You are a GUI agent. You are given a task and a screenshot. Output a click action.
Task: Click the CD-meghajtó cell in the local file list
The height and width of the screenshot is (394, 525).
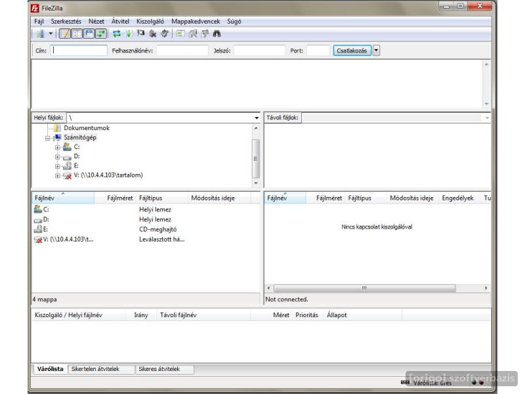click(157, 229)
